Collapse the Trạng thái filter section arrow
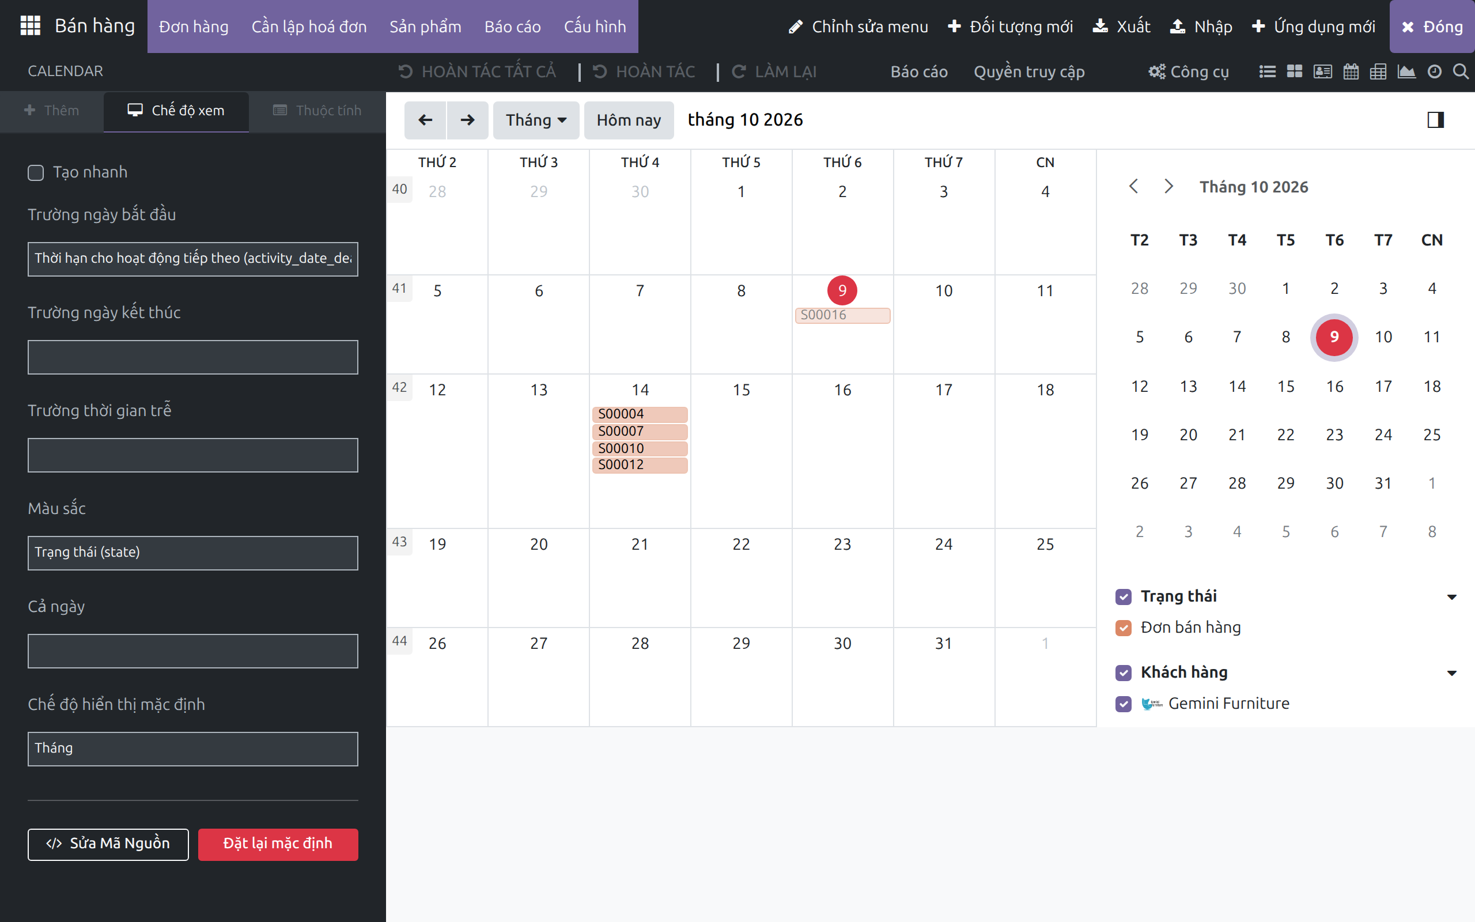1475x922 pixels. point(1452,597)
